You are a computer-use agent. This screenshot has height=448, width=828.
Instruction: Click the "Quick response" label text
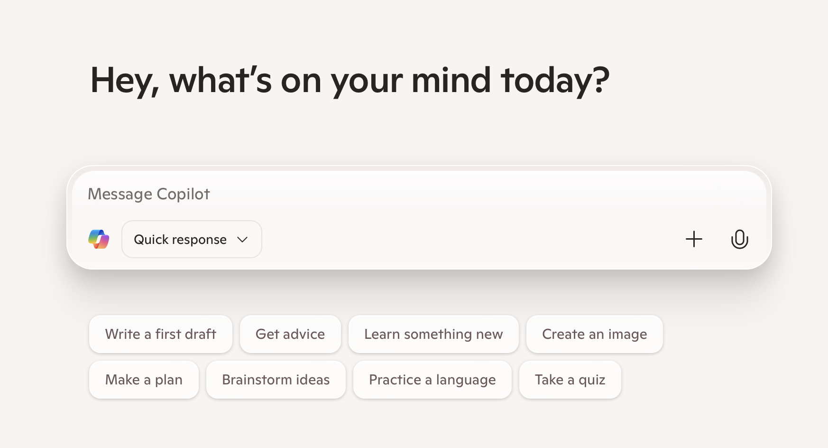point(180,240)
